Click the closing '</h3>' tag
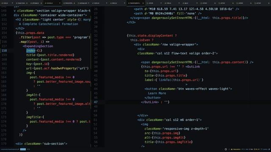The image size is (271, 152). [x=131, y=22]
